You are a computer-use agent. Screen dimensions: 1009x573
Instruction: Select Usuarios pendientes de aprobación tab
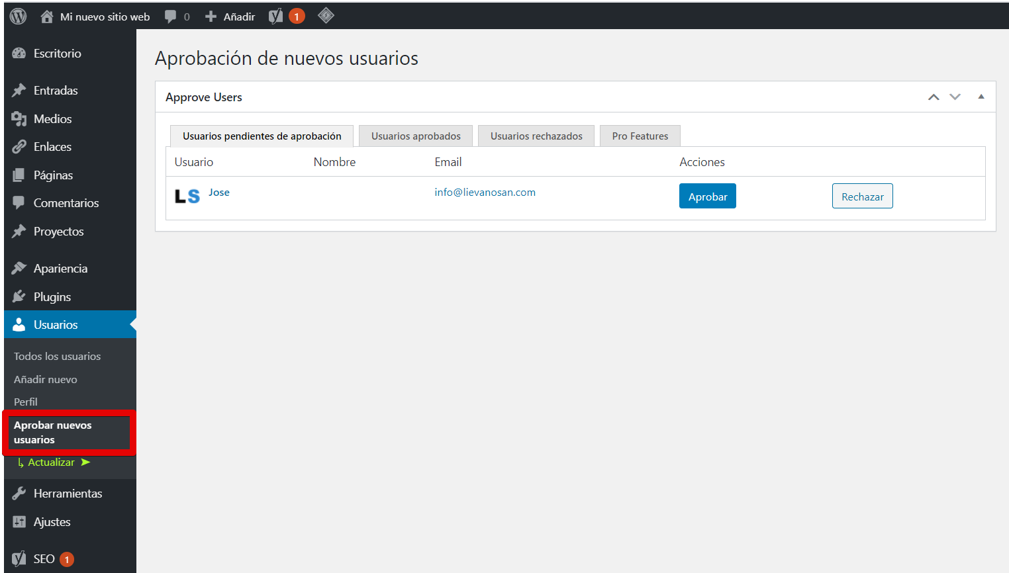[262, 136]
